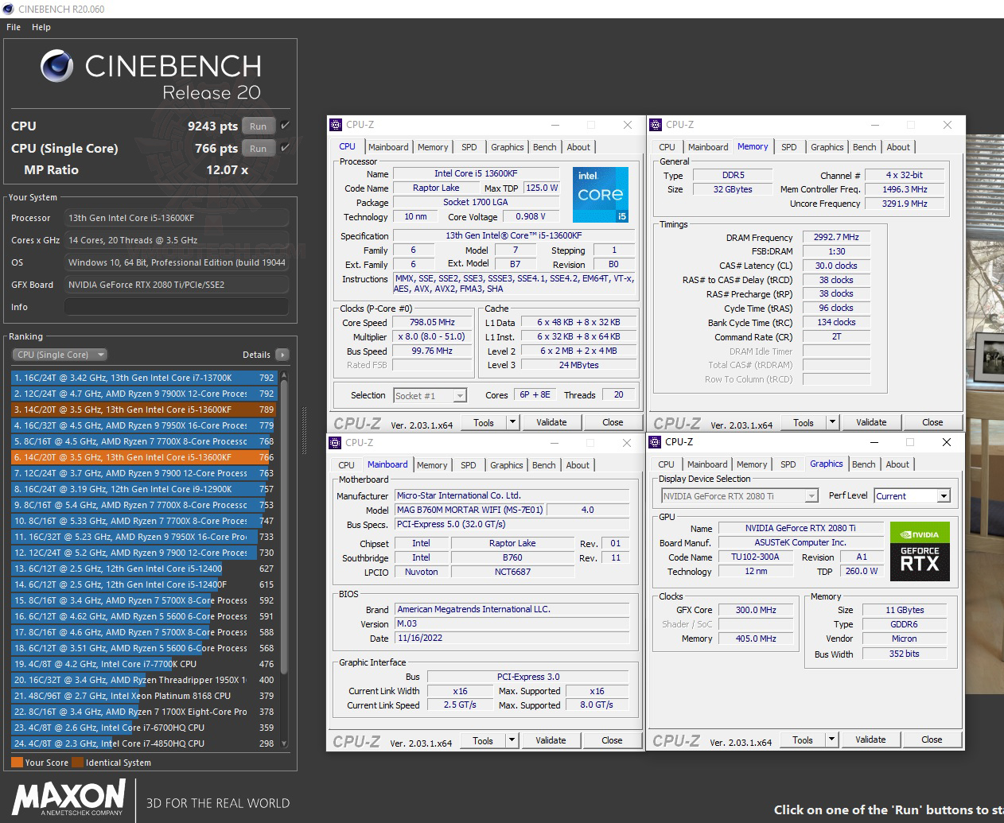Minimize the CPU-Z Memory window
This screenshot has width=1004, height=823.
pos(875,125)
